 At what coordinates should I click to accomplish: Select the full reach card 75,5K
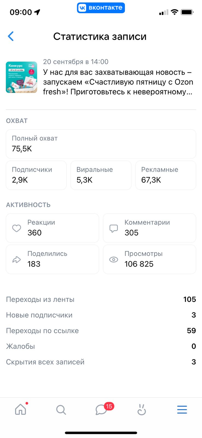[x=101, y=144]
